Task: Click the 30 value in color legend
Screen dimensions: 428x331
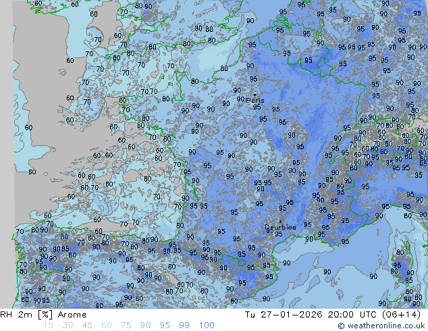Action: click(68, 326)
